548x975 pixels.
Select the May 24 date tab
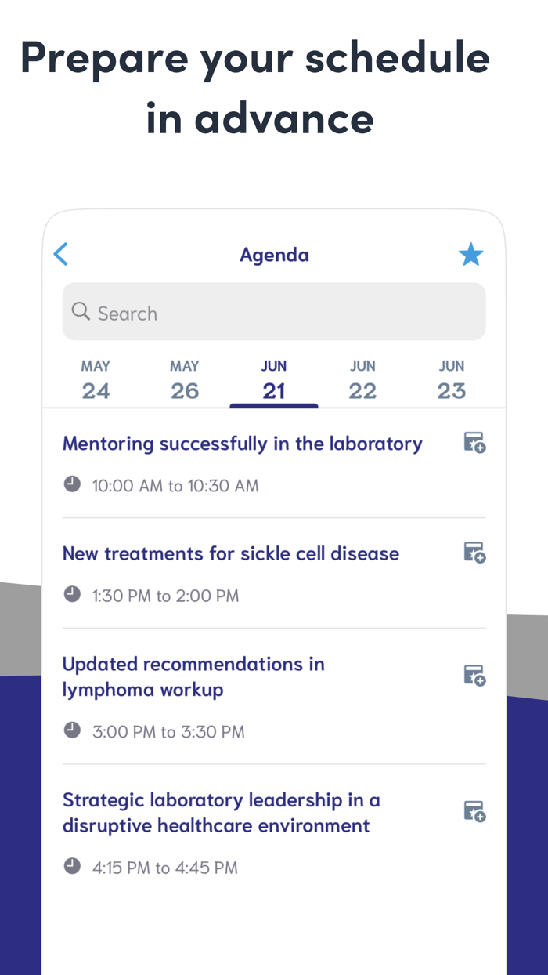click(96, 380)
